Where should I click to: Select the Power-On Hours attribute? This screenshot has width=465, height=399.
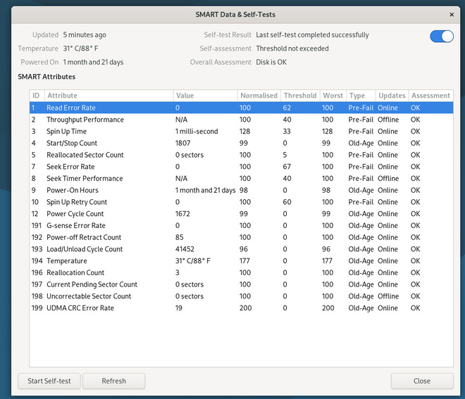(x=241, y=190)
